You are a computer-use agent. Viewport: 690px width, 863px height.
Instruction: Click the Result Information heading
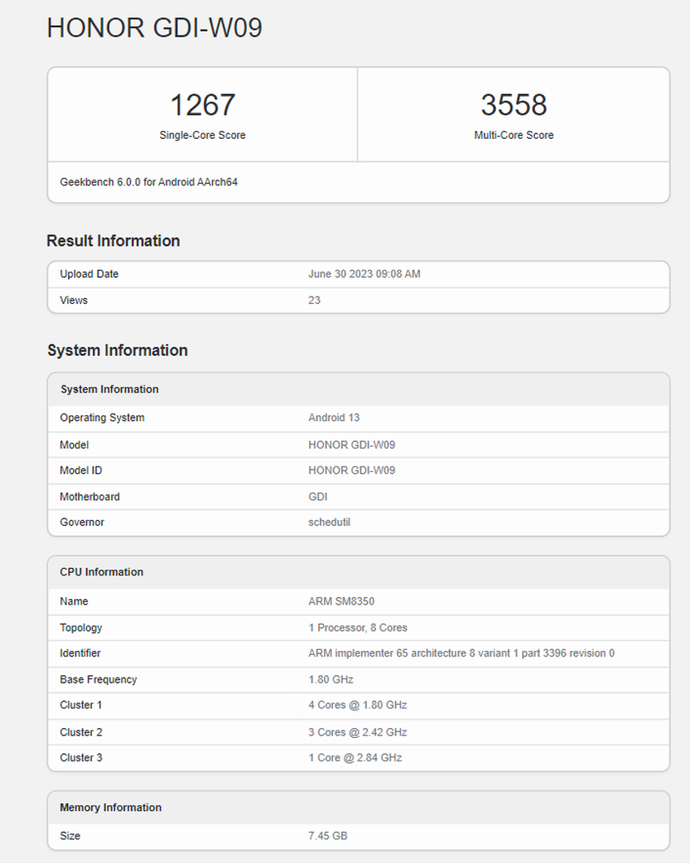[x=113, y=241]
